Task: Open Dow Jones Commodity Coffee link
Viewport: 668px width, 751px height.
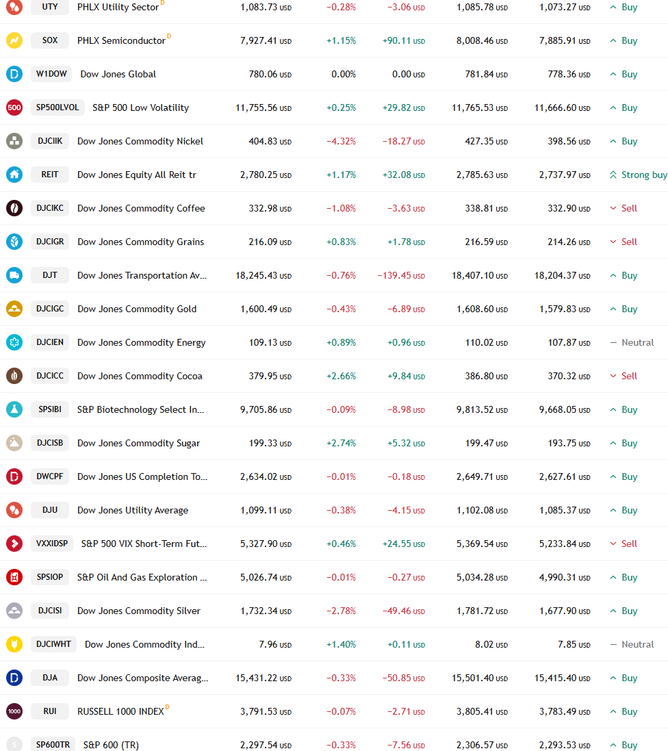Action: point(141,208)
